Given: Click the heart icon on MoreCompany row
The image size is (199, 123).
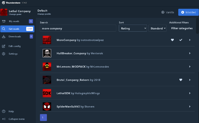Looking at the screenshot, I should (x=172, y=40).
